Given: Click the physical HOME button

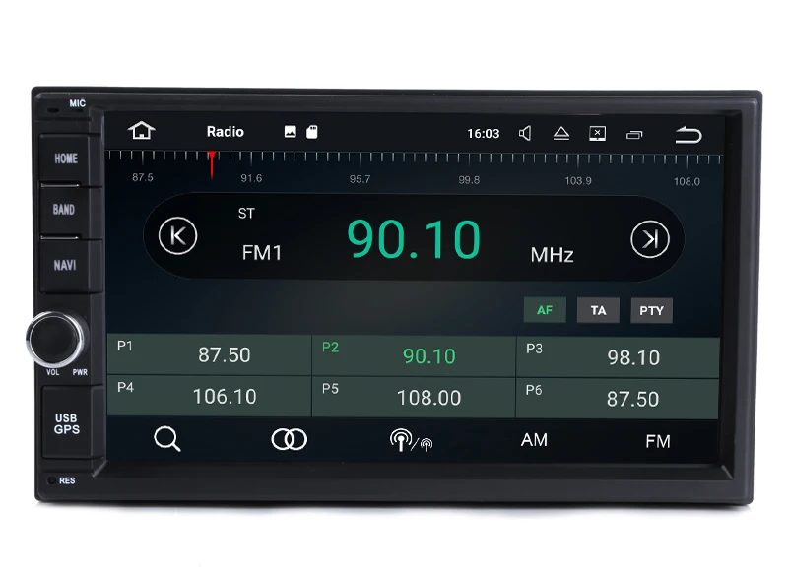Looking at the screenshot, I should 66,159.
